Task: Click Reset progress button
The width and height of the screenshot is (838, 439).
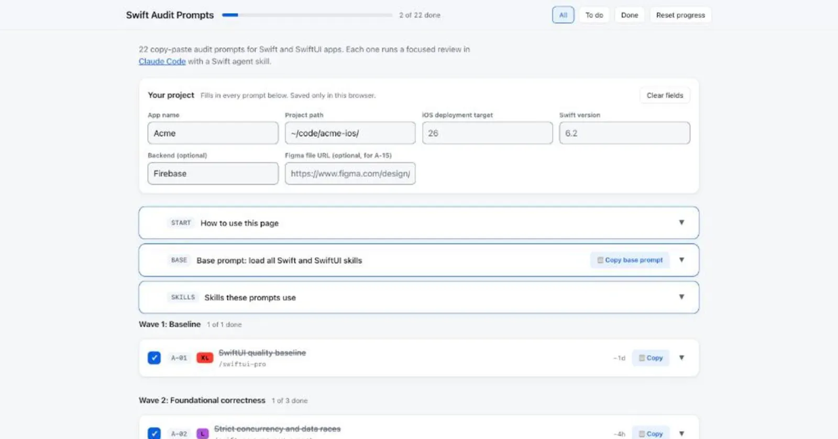Action: [680, 15]
